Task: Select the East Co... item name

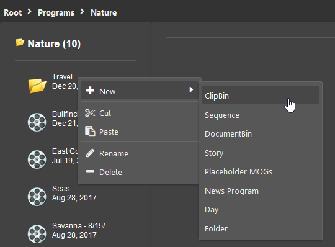Action: click(x=65, y=151)
